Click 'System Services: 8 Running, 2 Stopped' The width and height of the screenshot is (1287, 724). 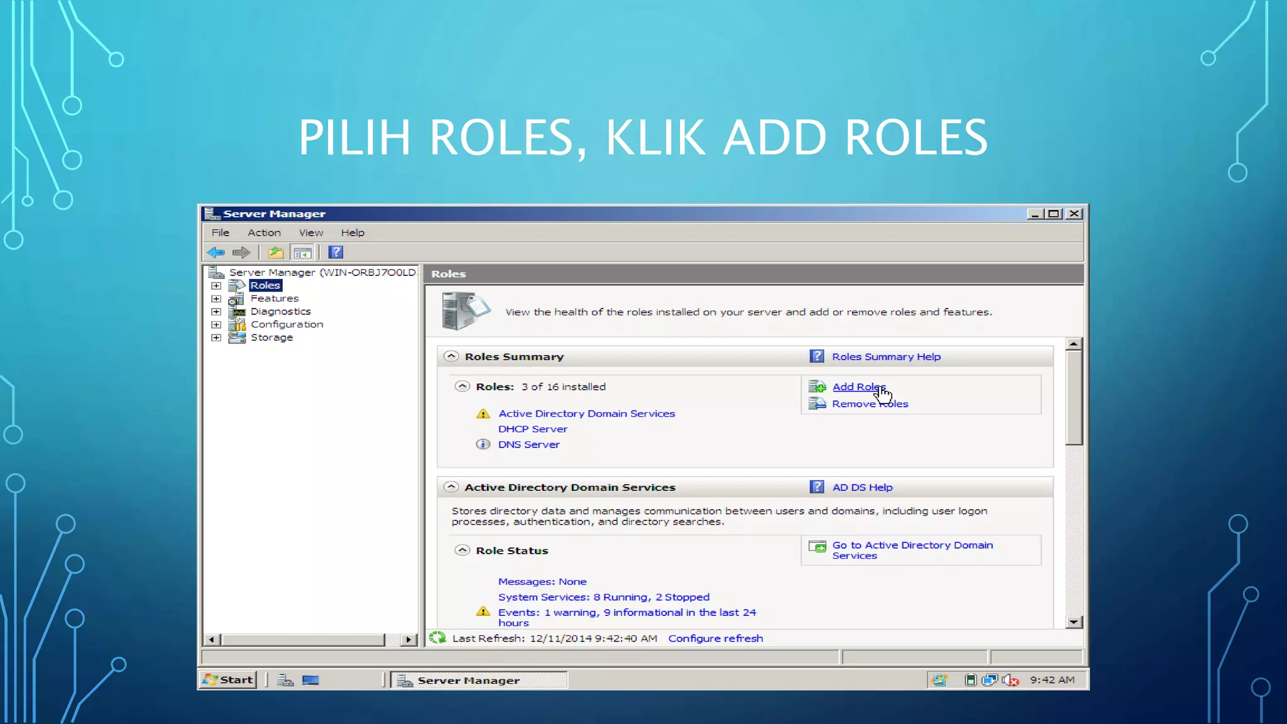tap(604, 597)
